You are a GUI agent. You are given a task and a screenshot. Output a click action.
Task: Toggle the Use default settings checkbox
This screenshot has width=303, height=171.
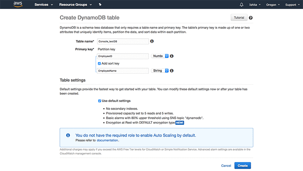(x=100, y=101)
